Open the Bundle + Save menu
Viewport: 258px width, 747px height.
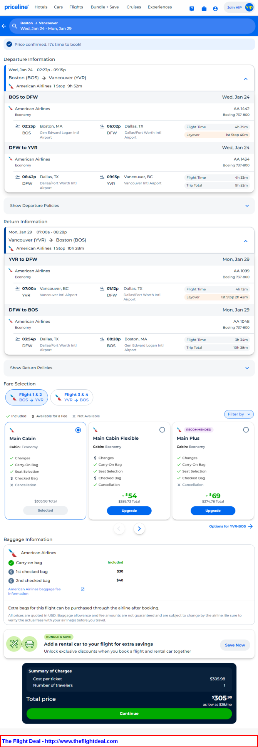point(105,7)
